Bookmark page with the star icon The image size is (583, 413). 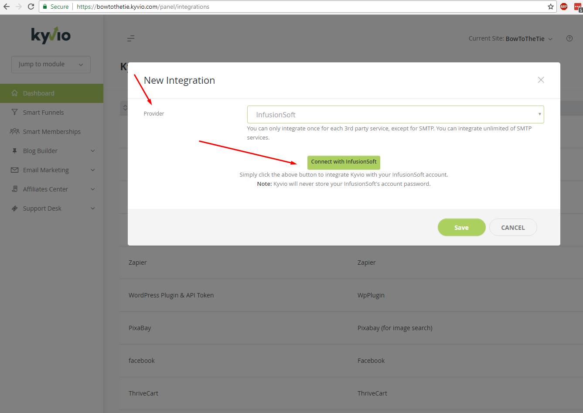[551, 7]
